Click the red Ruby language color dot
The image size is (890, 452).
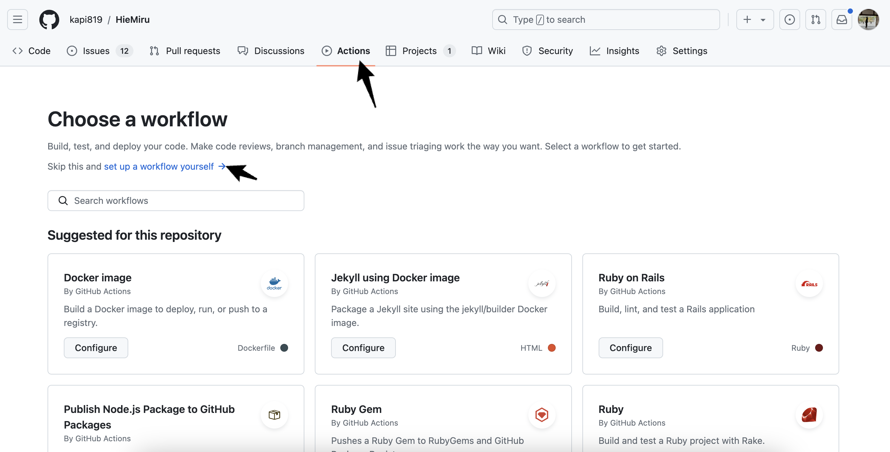point(819,348)
